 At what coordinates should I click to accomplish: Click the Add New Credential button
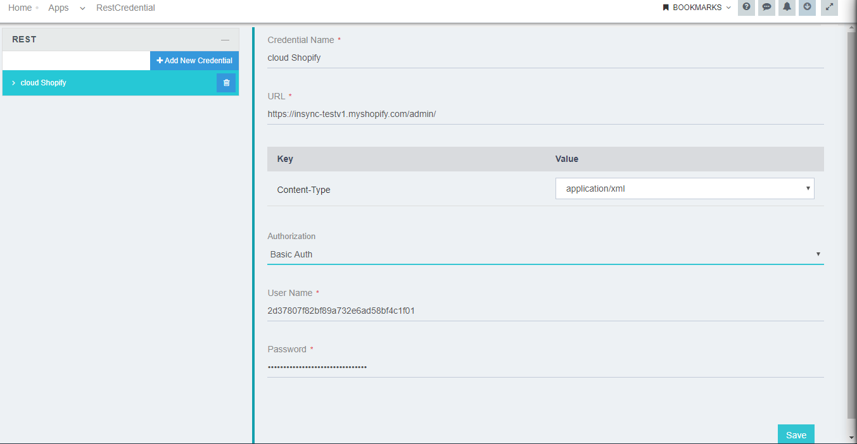point(194,60)
